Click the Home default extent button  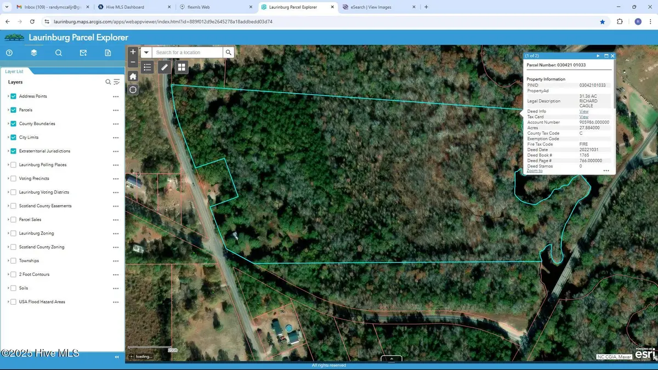point(133,76)
